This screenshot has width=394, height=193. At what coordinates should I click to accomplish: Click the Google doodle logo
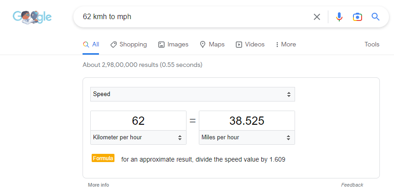pos(32,17)
